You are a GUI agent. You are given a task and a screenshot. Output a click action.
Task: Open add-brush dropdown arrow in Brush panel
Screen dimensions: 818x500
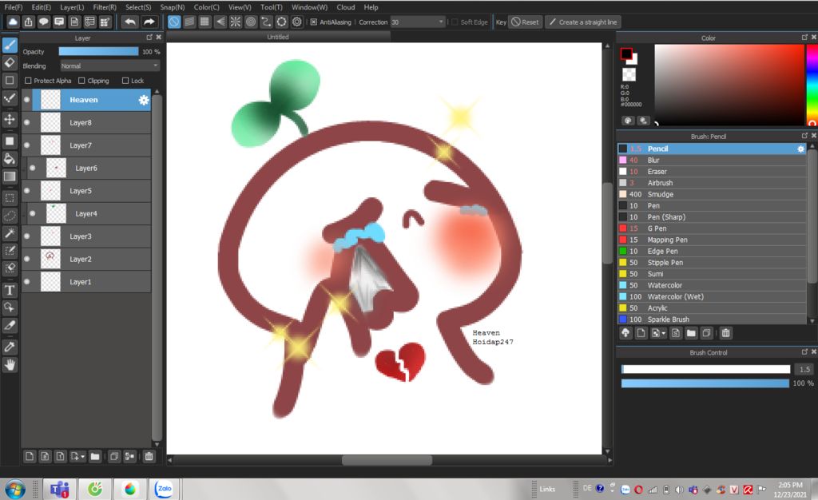(663, 334)
